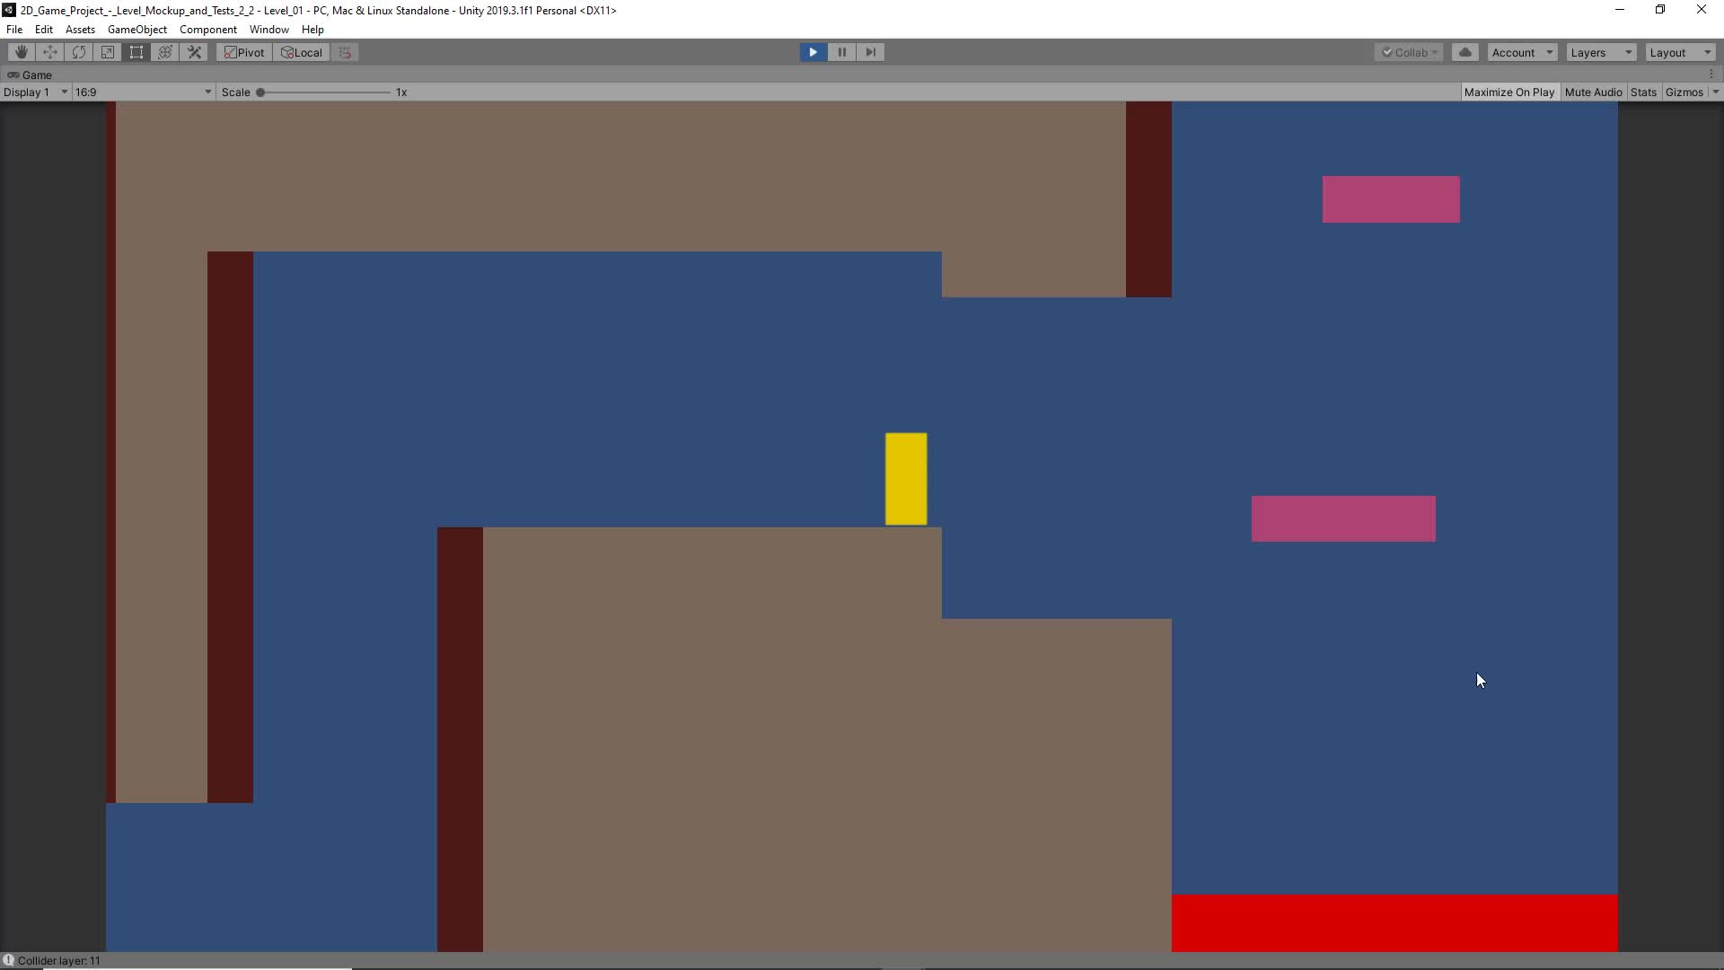Click the Game view Scale slider
The image size is (1724, 970).
coord(324,92)
